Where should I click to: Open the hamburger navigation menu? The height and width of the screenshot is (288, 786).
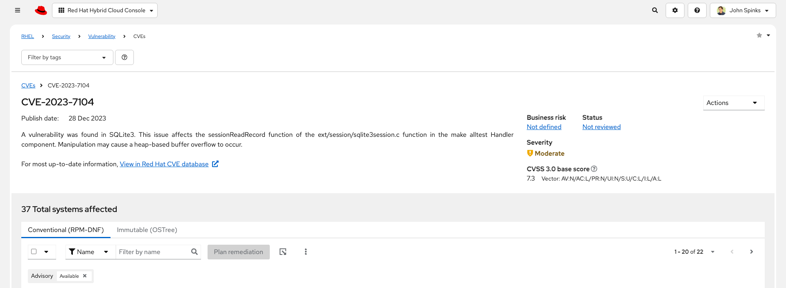pyautogui.click(x=18, y=10)
